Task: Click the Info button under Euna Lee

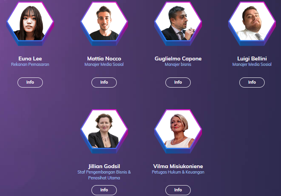Action: click(x=30, y=83)
